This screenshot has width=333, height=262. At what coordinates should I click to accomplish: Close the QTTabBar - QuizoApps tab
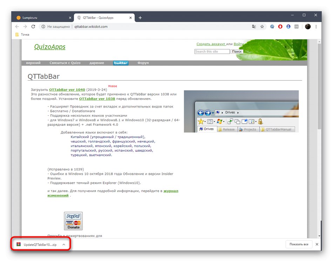[x=131, y=18]
